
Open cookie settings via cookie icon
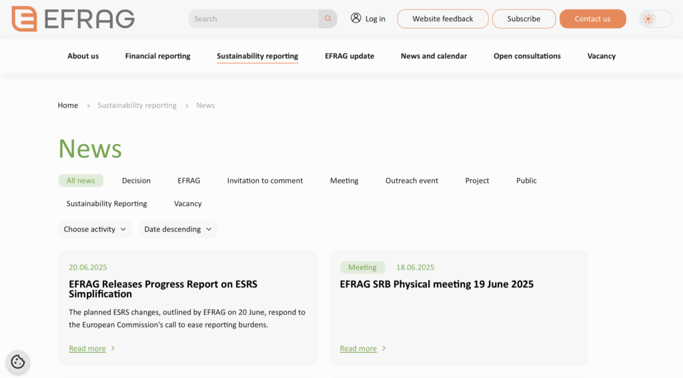pos(18,361)
